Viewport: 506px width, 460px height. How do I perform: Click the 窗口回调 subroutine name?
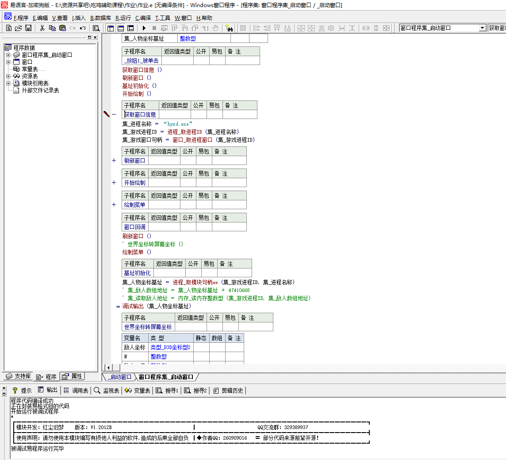pos(134,227)
